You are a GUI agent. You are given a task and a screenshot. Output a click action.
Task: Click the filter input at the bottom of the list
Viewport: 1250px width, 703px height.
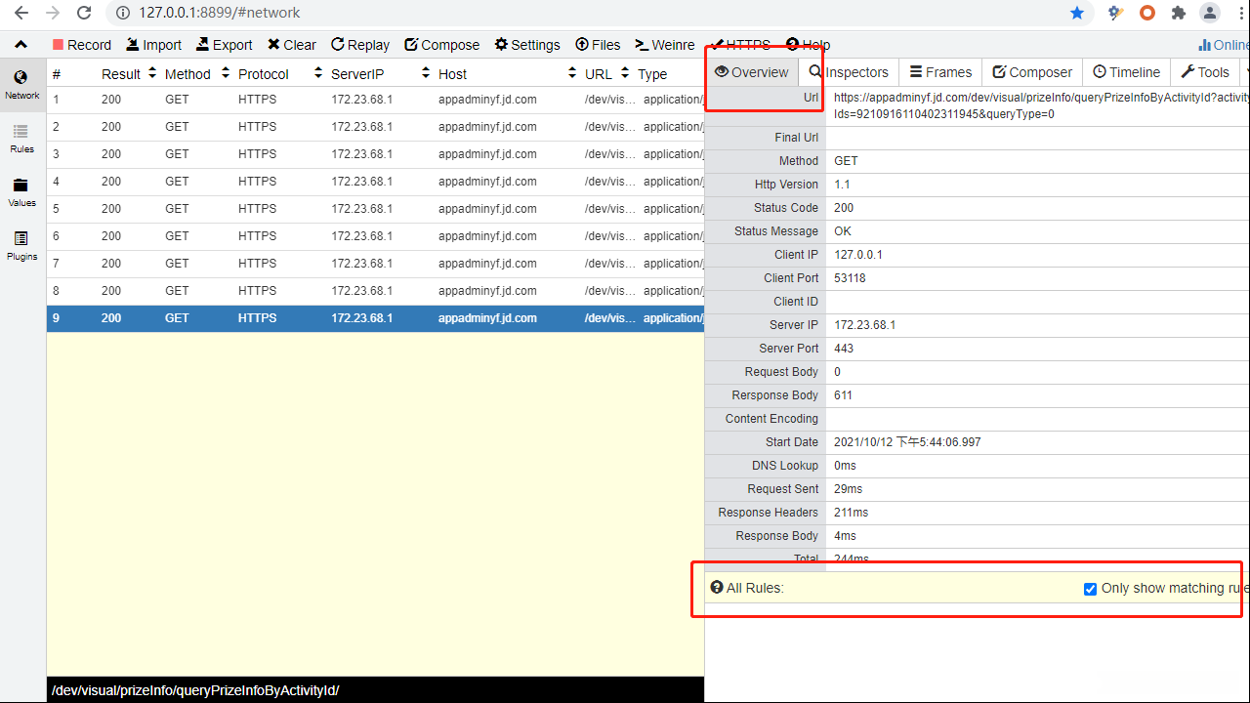(375, 690)
